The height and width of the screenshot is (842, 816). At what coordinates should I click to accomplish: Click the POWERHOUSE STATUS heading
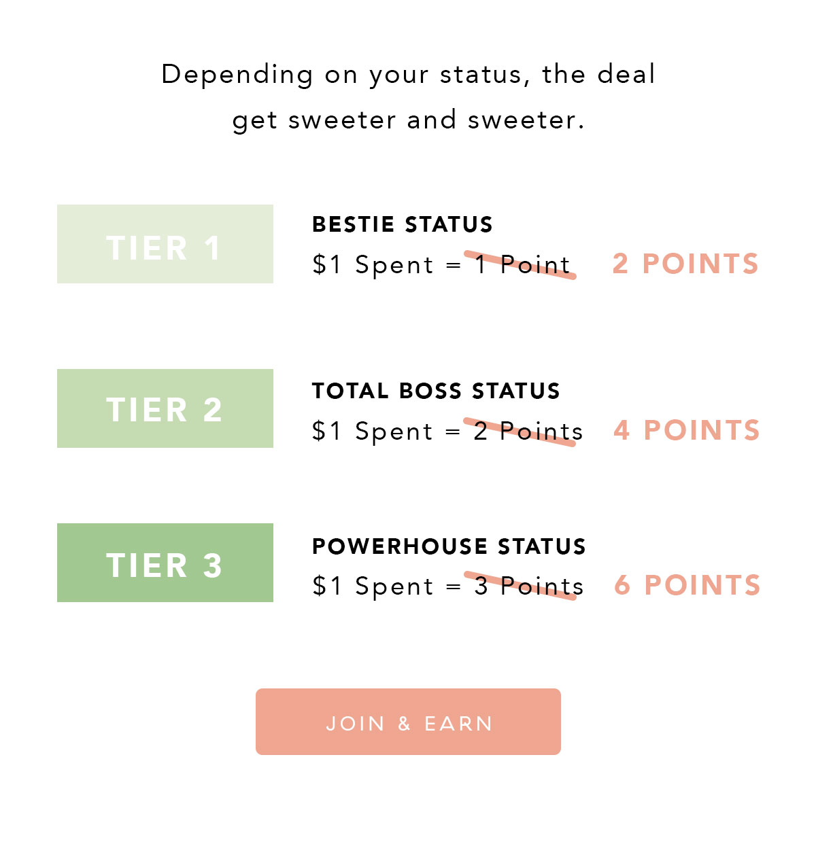coord(449,546)
